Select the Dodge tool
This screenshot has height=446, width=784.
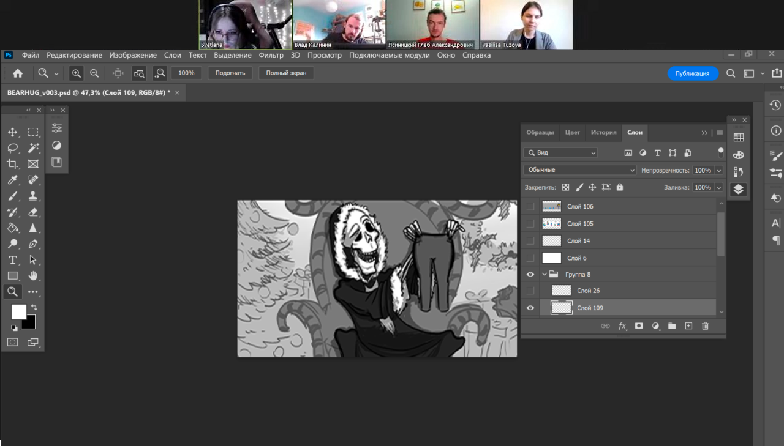click(12, 244)
